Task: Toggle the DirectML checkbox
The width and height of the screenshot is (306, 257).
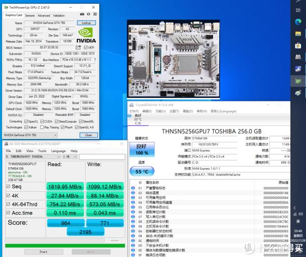Action: (x=81, y=121)
